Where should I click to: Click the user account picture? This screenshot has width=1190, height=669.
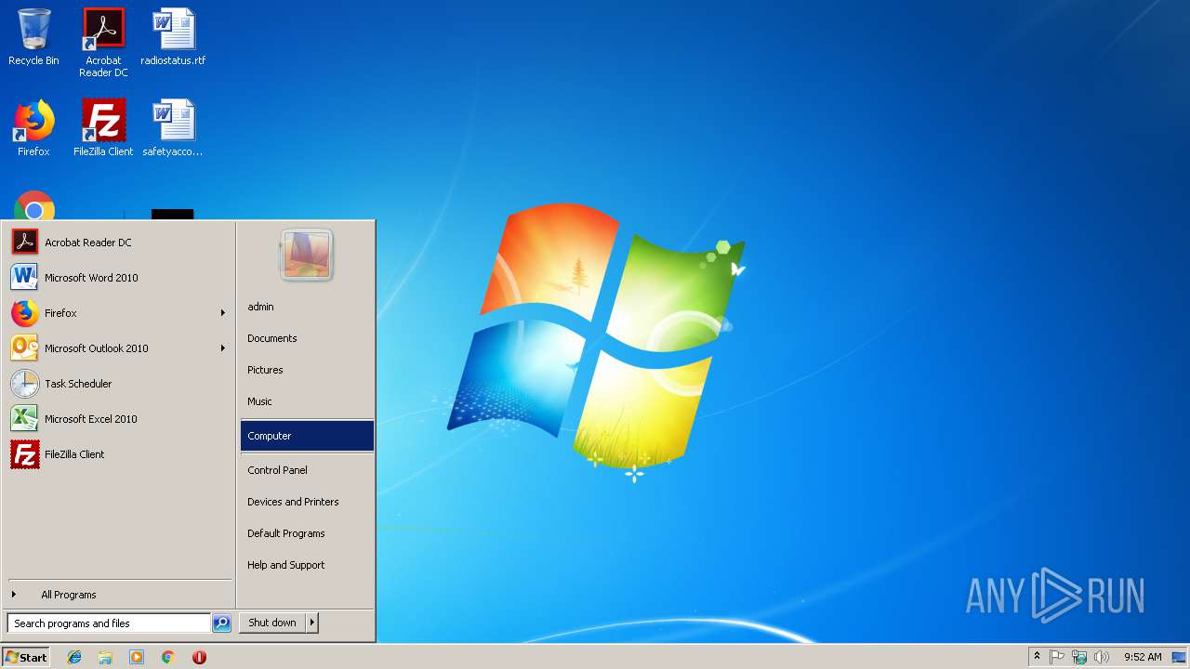tap(307, 256)
